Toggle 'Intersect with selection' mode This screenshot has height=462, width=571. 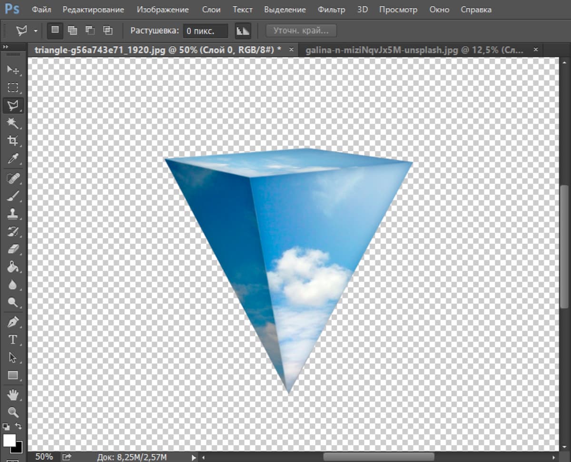[108, 30]
